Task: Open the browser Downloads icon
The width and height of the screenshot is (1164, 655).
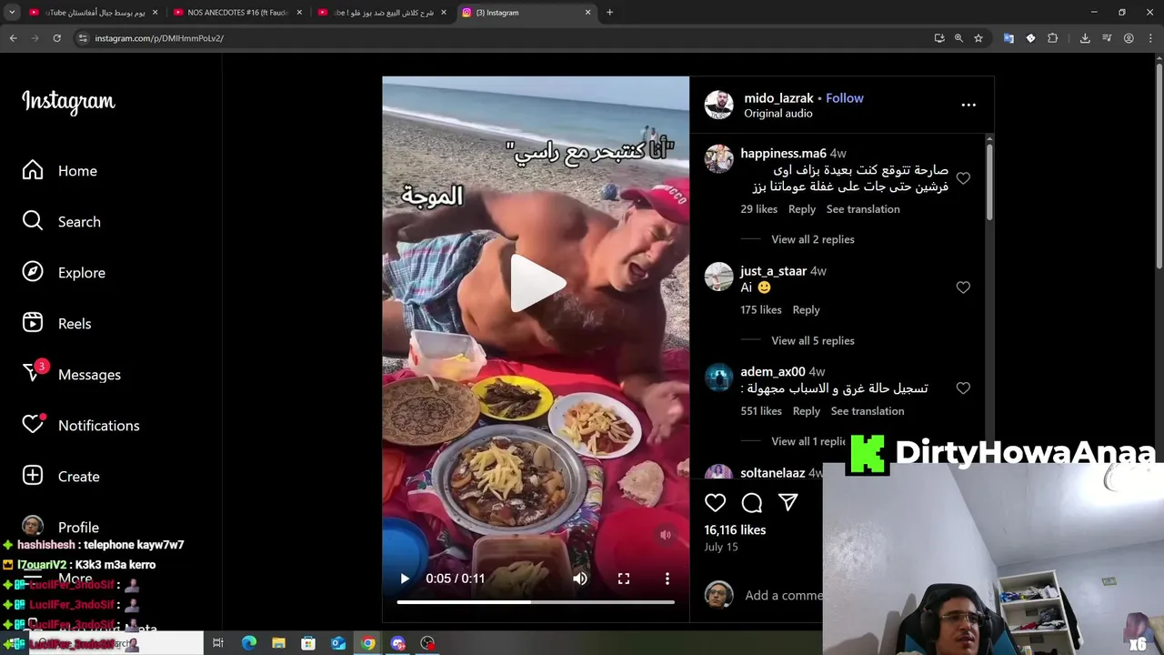Action: (1085, 38)
